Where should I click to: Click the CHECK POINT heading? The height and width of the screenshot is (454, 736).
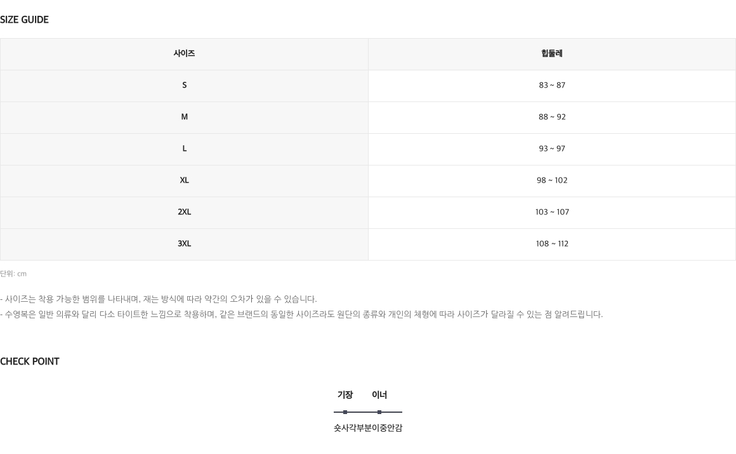tap(30, 361)
